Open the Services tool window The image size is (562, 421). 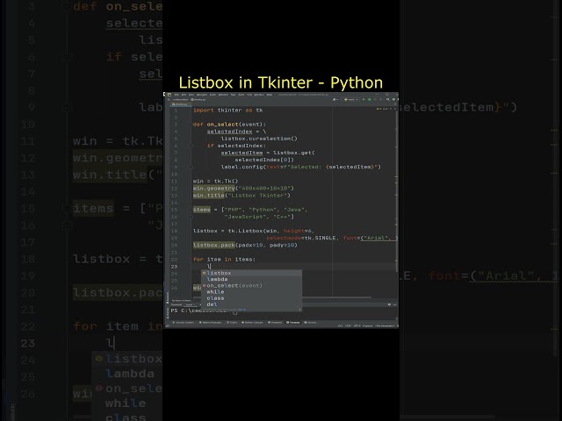(310, 323)
